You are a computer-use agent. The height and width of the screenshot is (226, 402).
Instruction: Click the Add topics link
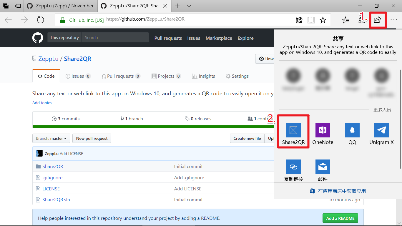(42, 103)
